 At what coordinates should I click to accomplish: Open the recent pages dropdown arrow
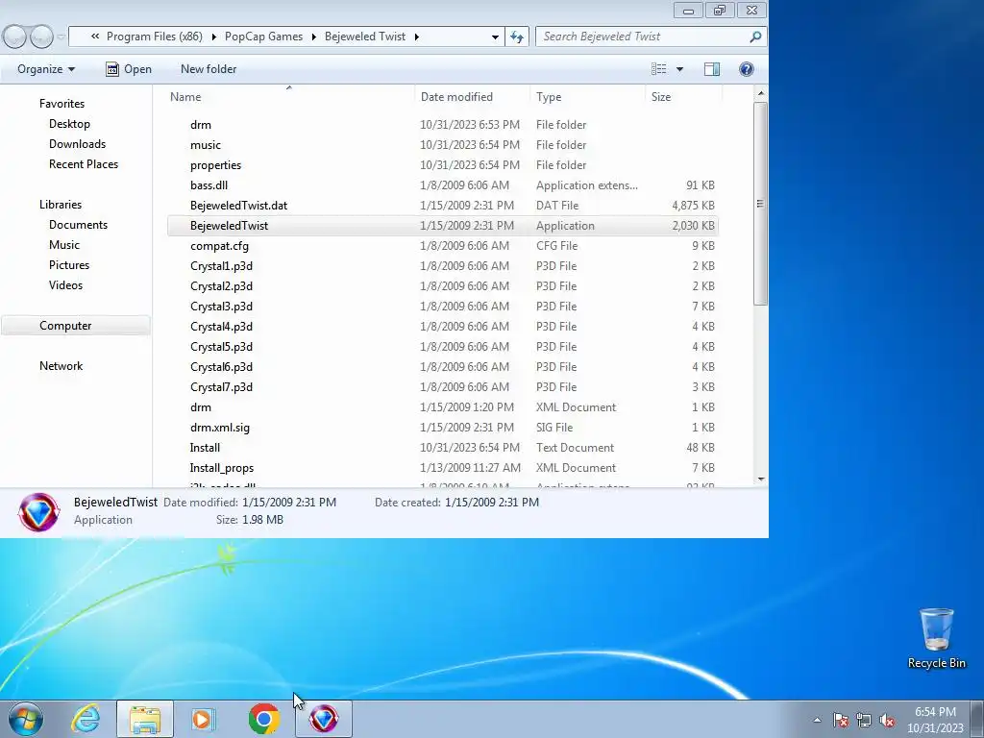pos(61,37)
